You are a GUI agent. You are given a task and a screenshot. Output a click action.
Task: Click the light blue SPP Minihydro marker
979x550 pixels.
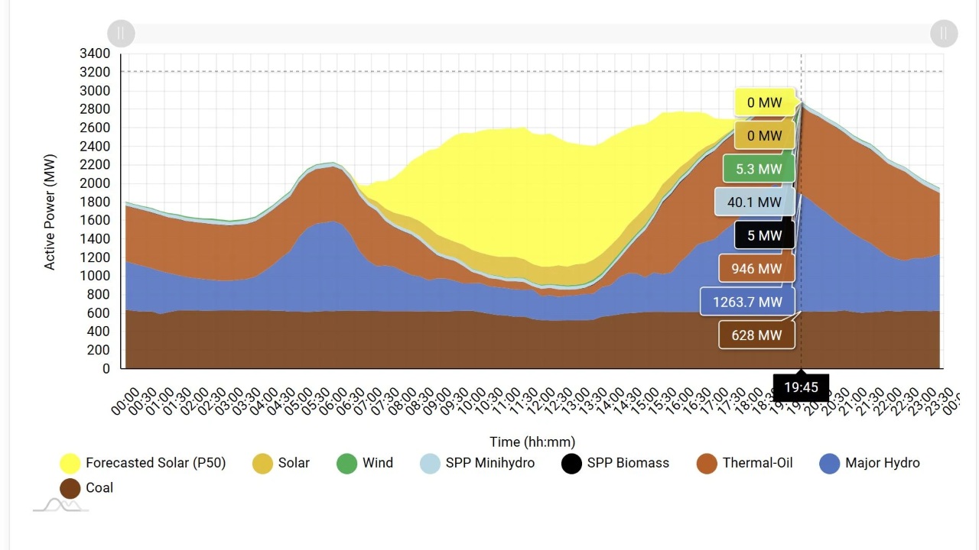431,463
